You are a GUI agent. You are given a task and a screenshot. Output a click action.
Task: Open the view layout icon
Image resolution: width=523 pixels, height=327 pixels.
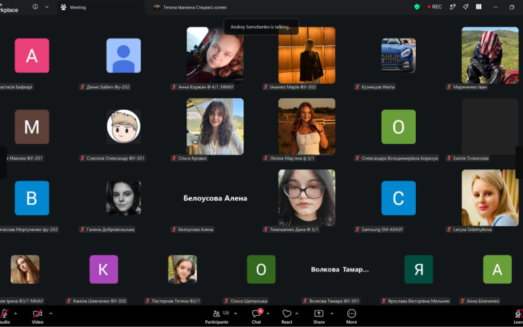point(479,7)
